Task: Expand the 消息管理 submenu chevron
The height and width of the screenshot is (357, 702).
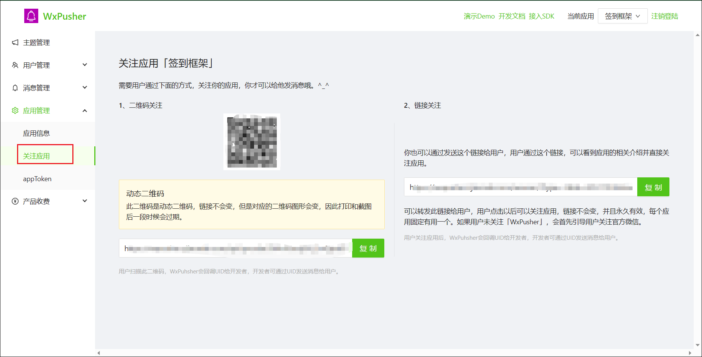Action: [x=85, y=87]
